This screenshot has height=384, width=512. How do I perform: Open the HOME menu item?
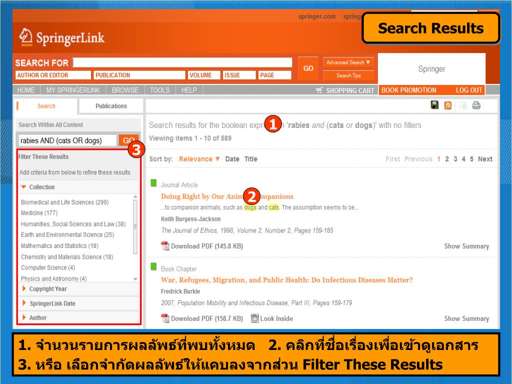click(x=26, y=90)
